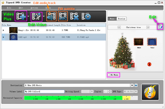The width and height of the screenshot is (165, 109).
Task: Click the Destination path field
Action: click(x=77, y=85)
